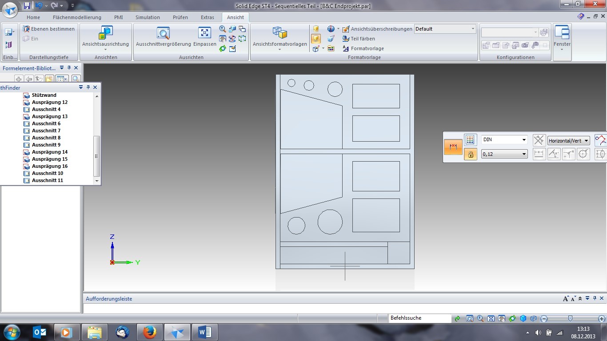Switch to the Flächenmodellierung ribbon tab
The height and width of the screenshot is (341, 607).
point(77,17)
